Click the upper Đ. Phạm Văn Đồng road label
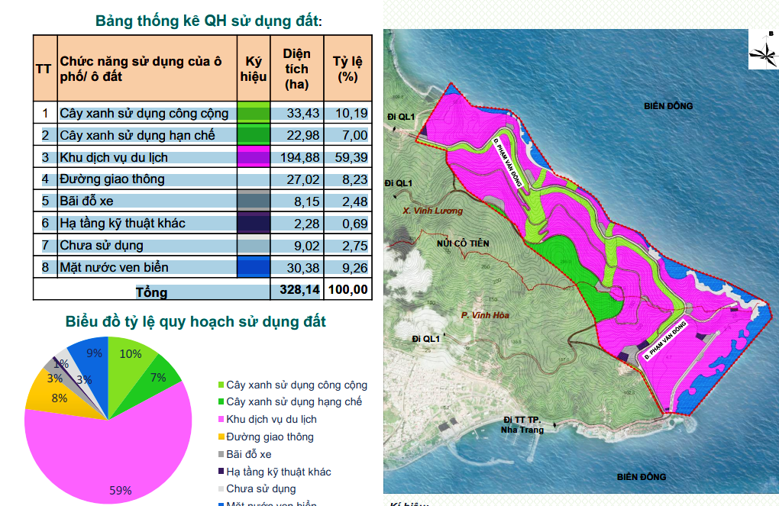The image size is (779, 506). [508, 163]
